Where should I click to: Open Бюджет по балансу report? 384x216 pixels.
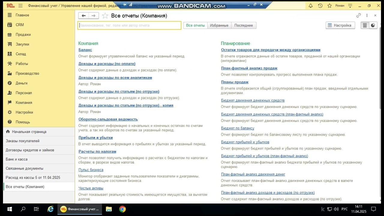pyautogui.click(x=238, y=128)
